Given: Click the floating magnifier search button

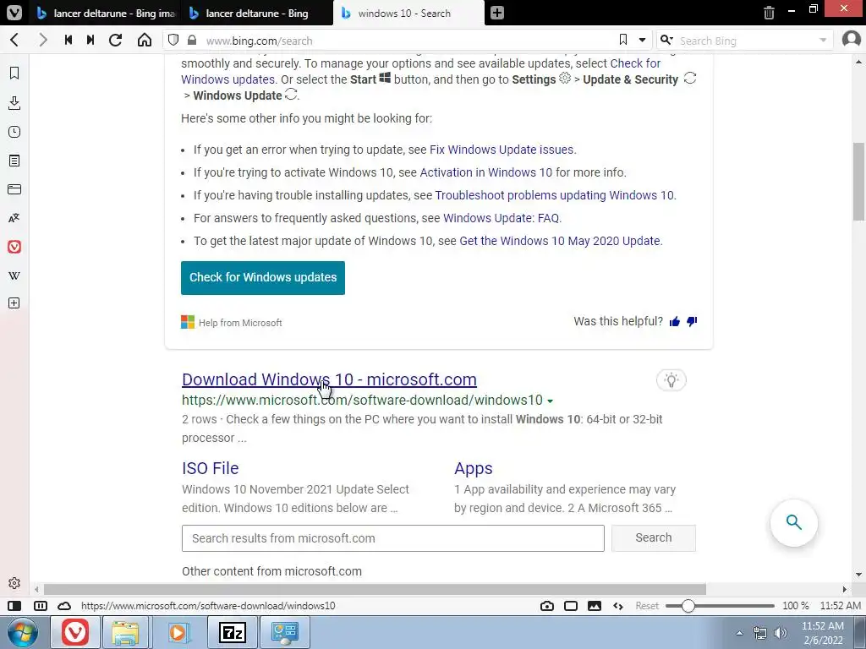Looking at the screenshot, I should point(793,522).
